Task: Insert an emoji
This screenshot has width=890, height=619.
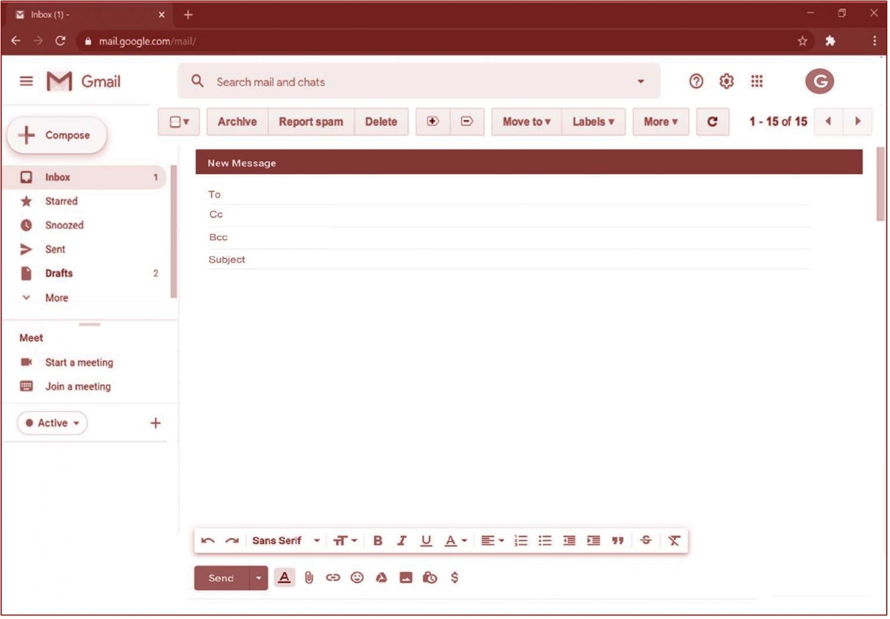Action: (x=357, y=578)
